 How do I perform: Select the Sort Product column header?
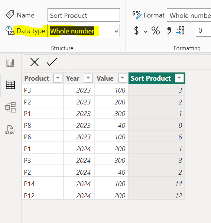[157, 78]
